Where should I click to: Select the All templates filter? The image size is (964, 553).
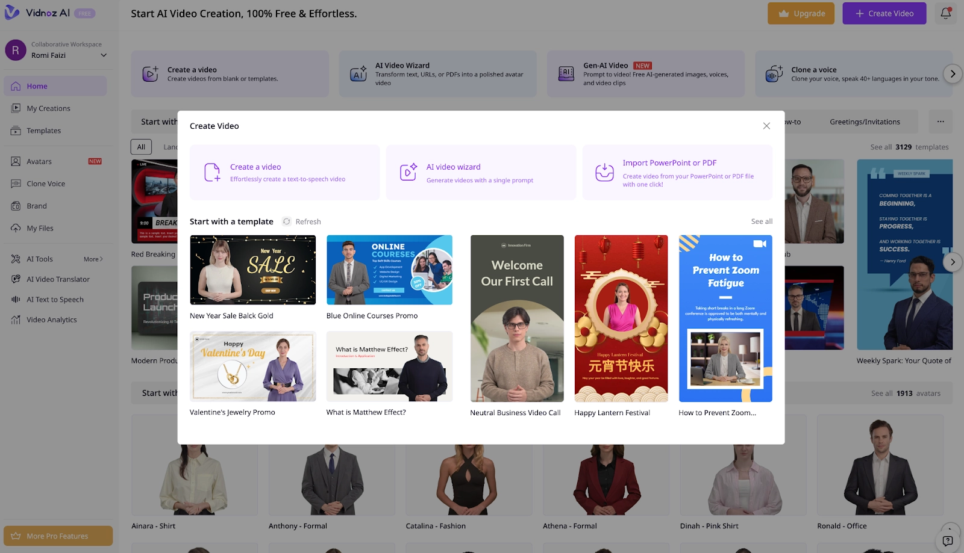point(140,146)
